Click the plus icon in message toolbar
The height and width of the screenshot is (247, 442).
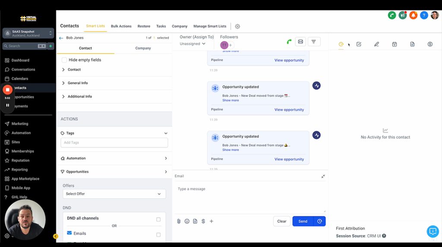point(212,222)
